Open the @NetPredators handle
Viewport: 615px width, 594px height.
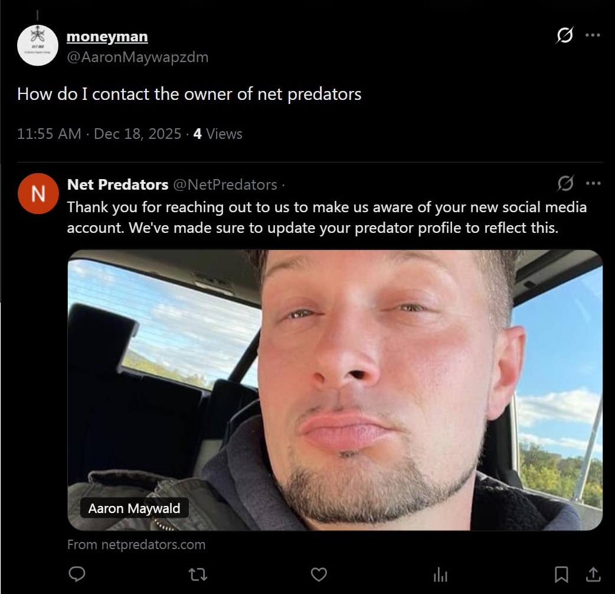pyautogui.click(x=225, y=184)
